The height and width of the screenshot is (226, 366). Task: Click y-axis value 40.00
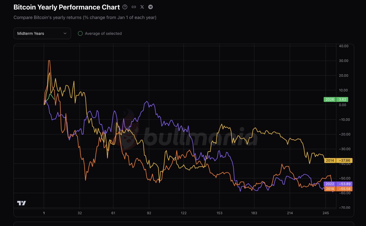coord(343,46)
